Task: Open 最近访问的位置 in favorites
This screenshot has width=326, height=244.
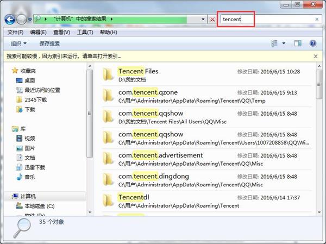Action: click(x=42, y=90)
